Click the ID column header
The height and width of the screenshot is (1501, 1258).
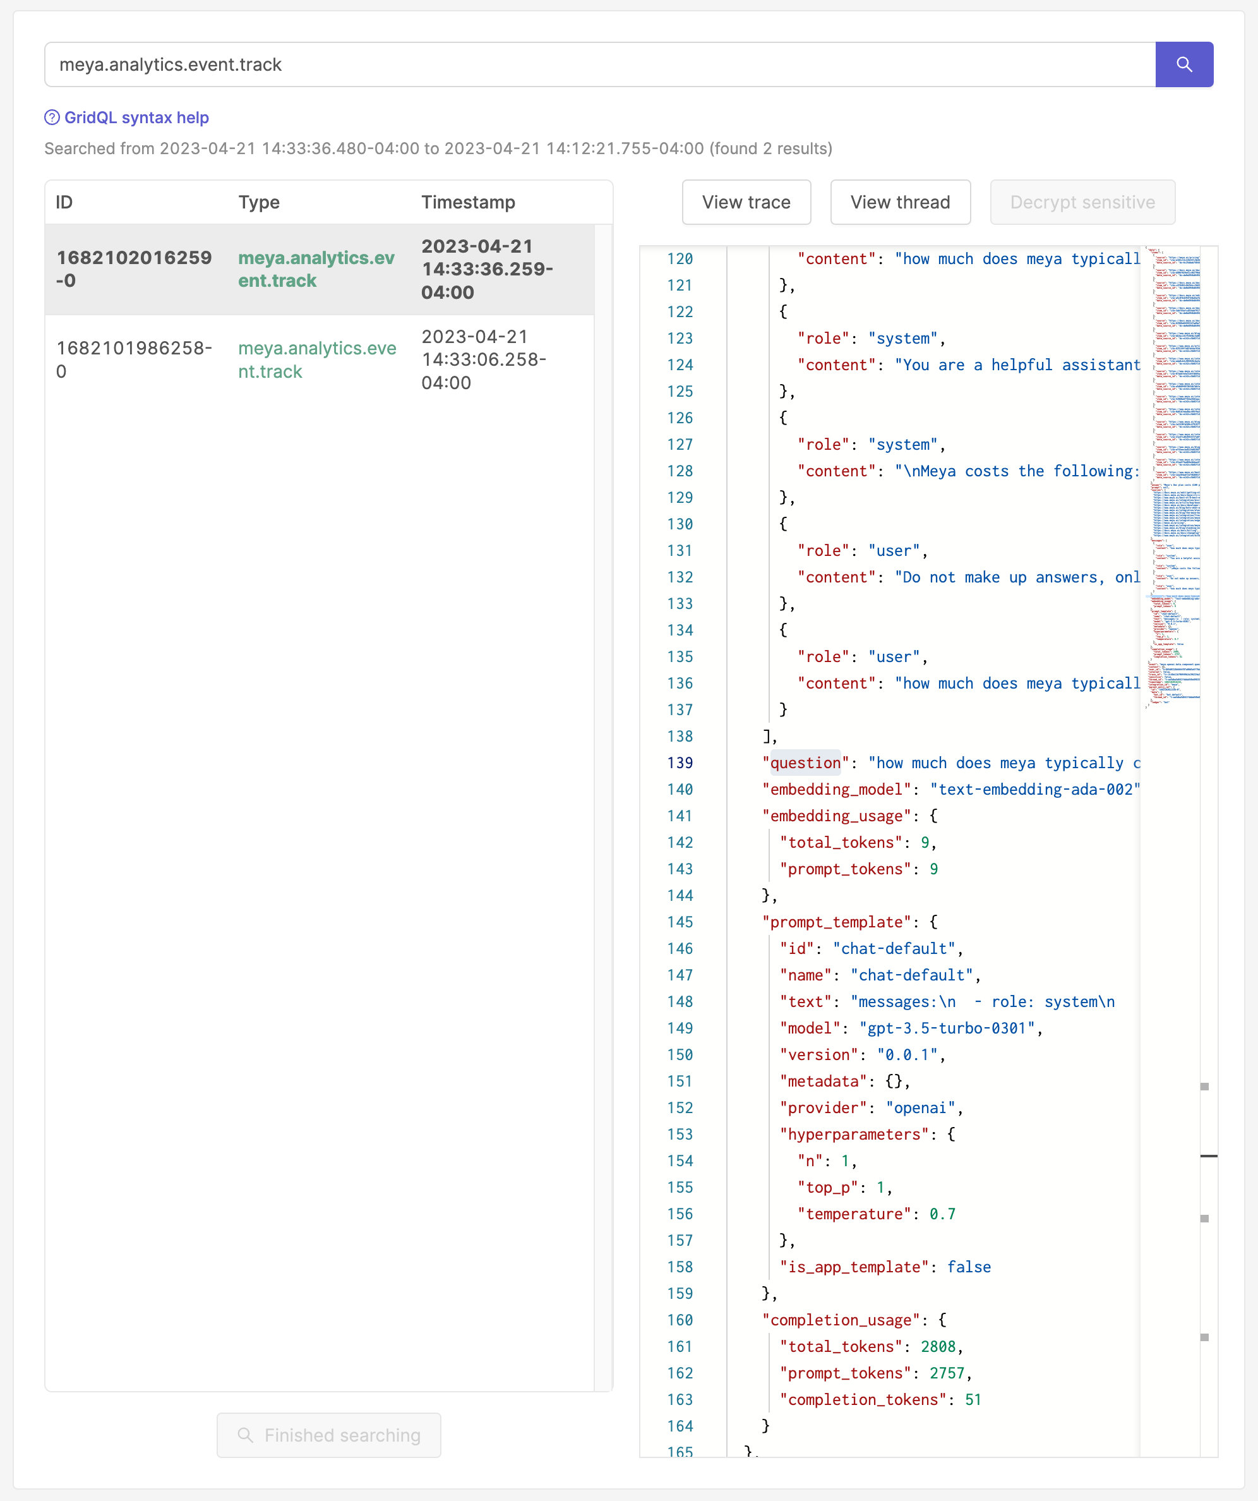pos(64,202)
